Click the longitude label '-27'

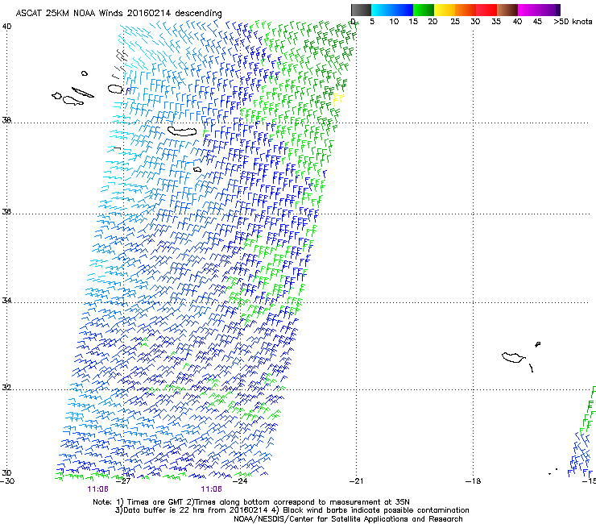(x=123, y=481)
